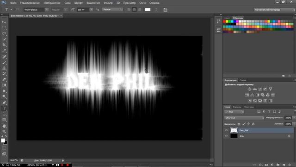
Task: Select the Healing Brush tool
Action: [4, 57]
